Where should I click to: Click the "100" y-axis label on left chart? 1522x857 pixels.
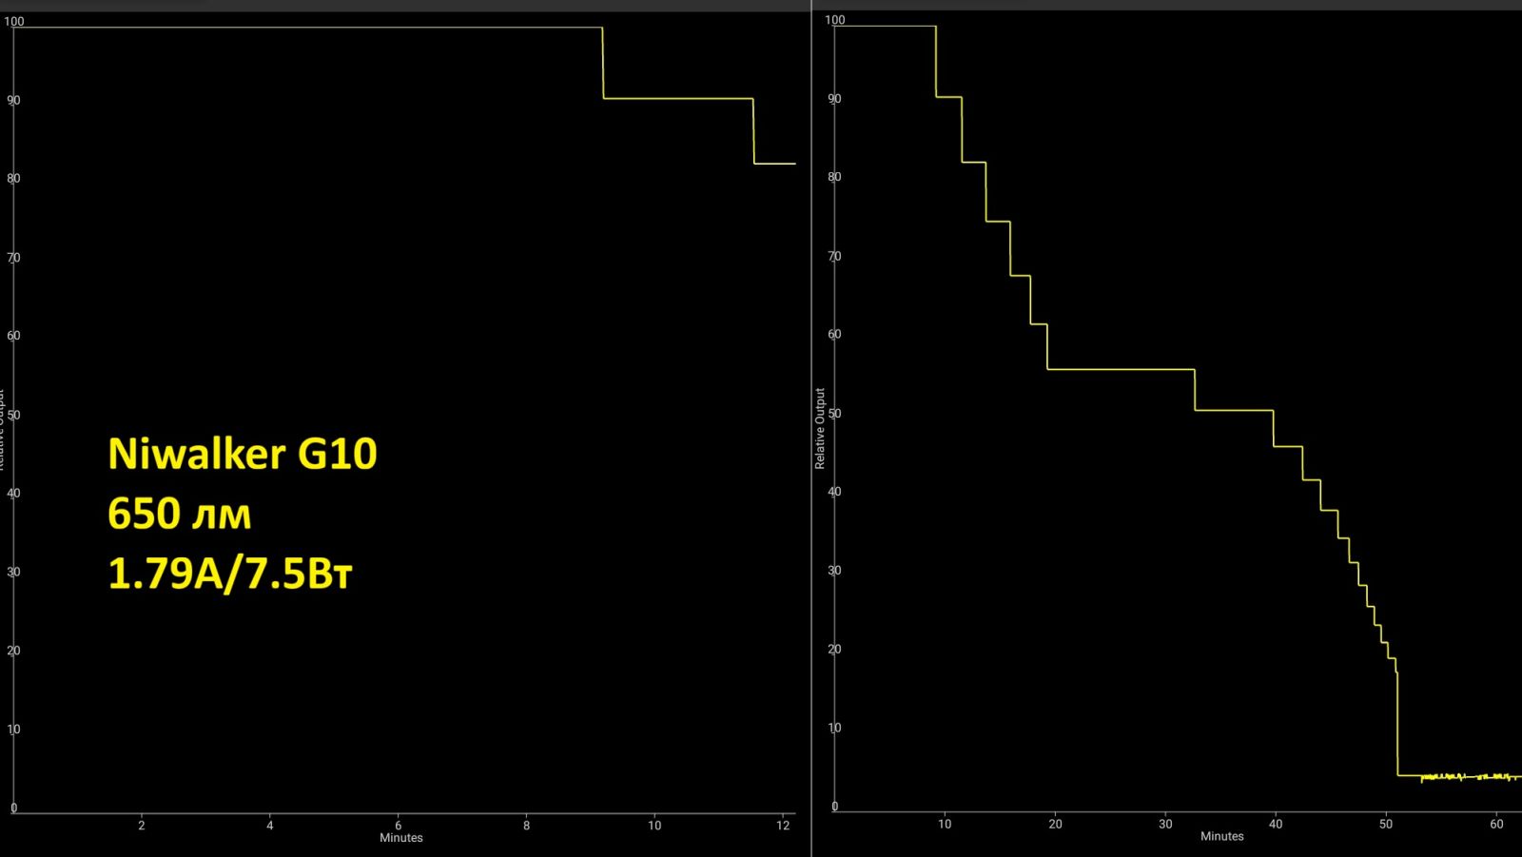tap(14, 21)
